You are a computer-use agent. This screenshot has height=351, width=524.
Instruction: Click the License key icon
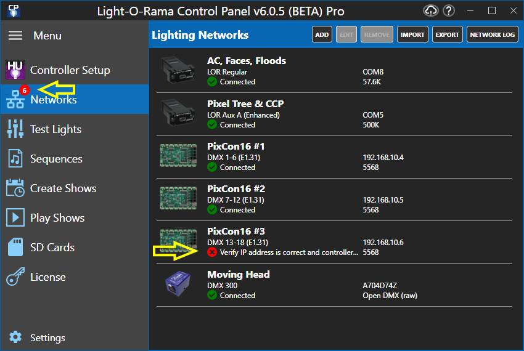pyautogui.click(x=15, y=276)
